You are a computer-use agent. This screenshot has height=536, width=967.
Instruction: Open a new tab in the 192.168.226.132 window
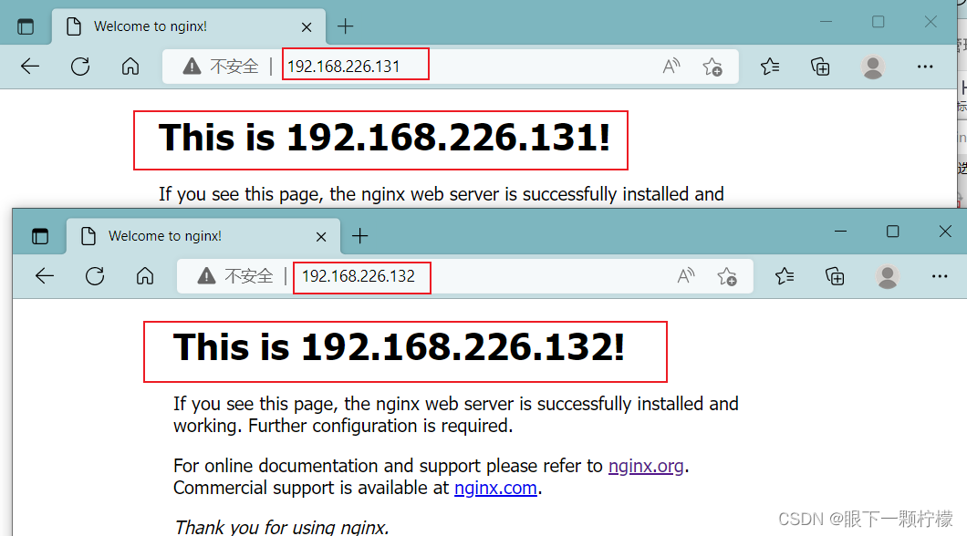(x=360, y=236)
